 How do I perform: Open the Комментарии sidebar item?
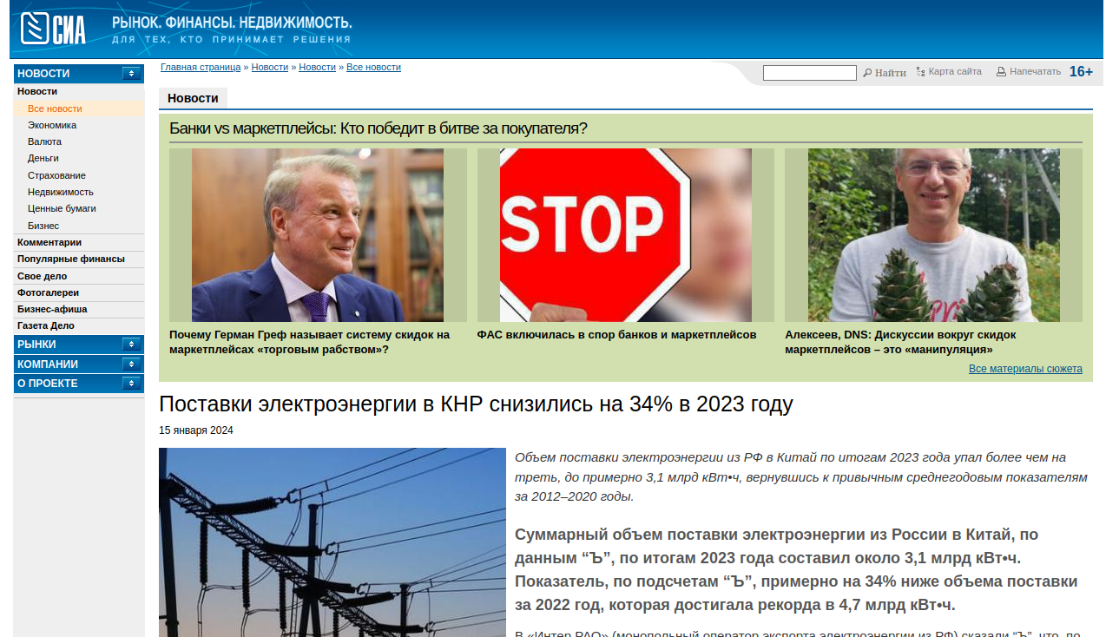click(49, 242)
